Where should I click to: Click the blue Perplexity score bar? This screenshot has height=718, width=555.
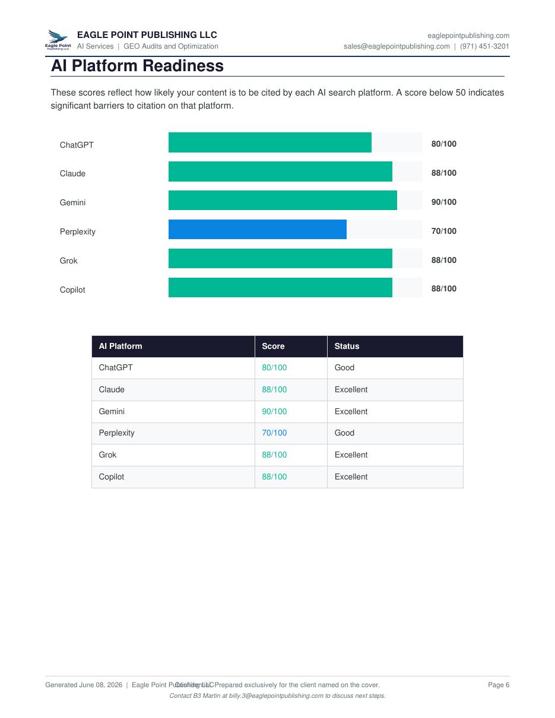pyautogui.click(x=258, y=230)
